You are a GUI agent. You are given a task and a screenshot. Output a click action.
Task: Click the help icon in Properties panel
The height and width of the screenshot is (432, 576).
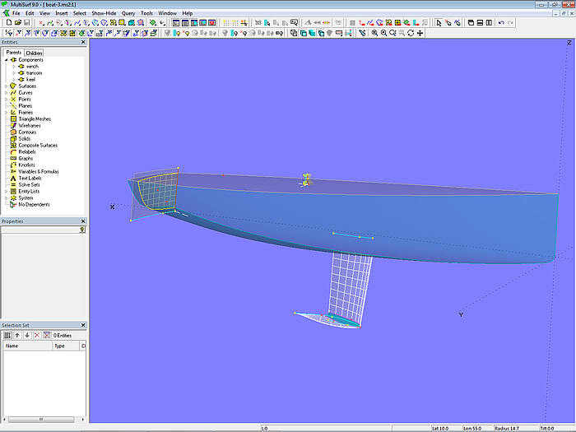(81, 230)
